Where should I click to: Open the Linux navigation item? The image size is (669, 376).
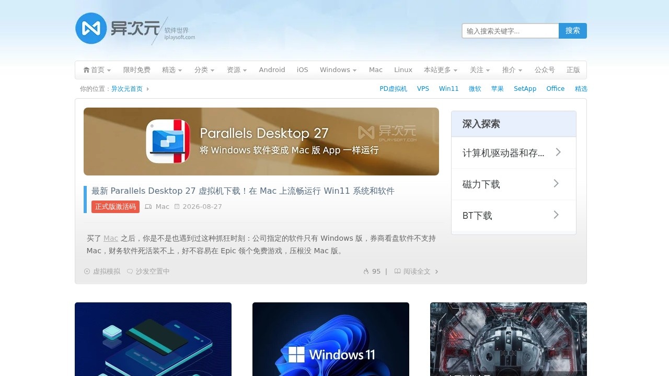point(403,70)
